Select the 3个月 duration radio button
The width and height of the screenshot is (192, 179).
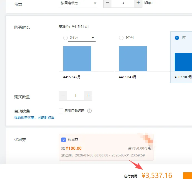(x=65, y=38)
